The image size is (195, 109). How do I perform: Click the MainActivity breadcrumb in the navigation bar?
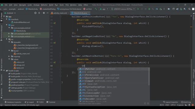pos(32,9)
